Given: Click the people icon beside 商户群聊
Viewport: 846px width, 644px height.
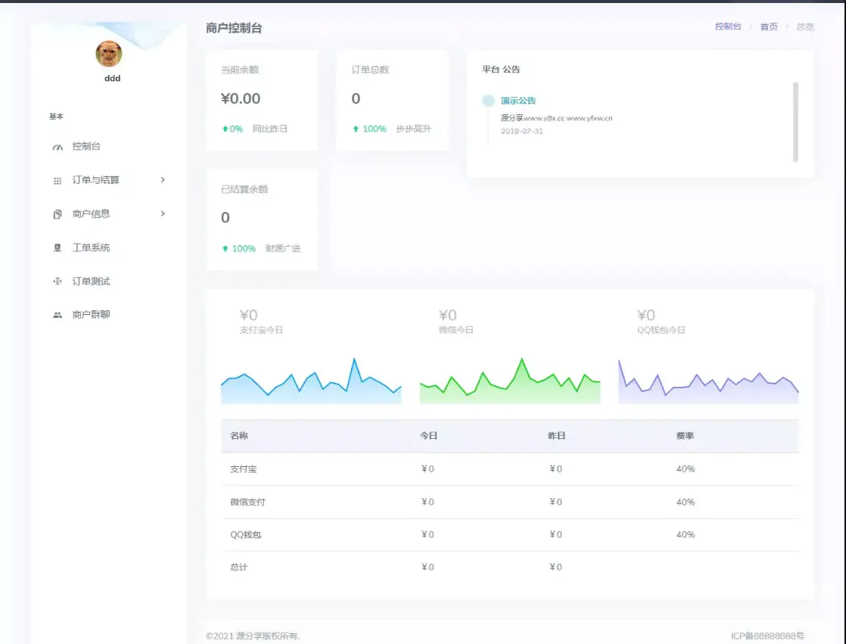Looking at the screenshot, I should (59, 314).
